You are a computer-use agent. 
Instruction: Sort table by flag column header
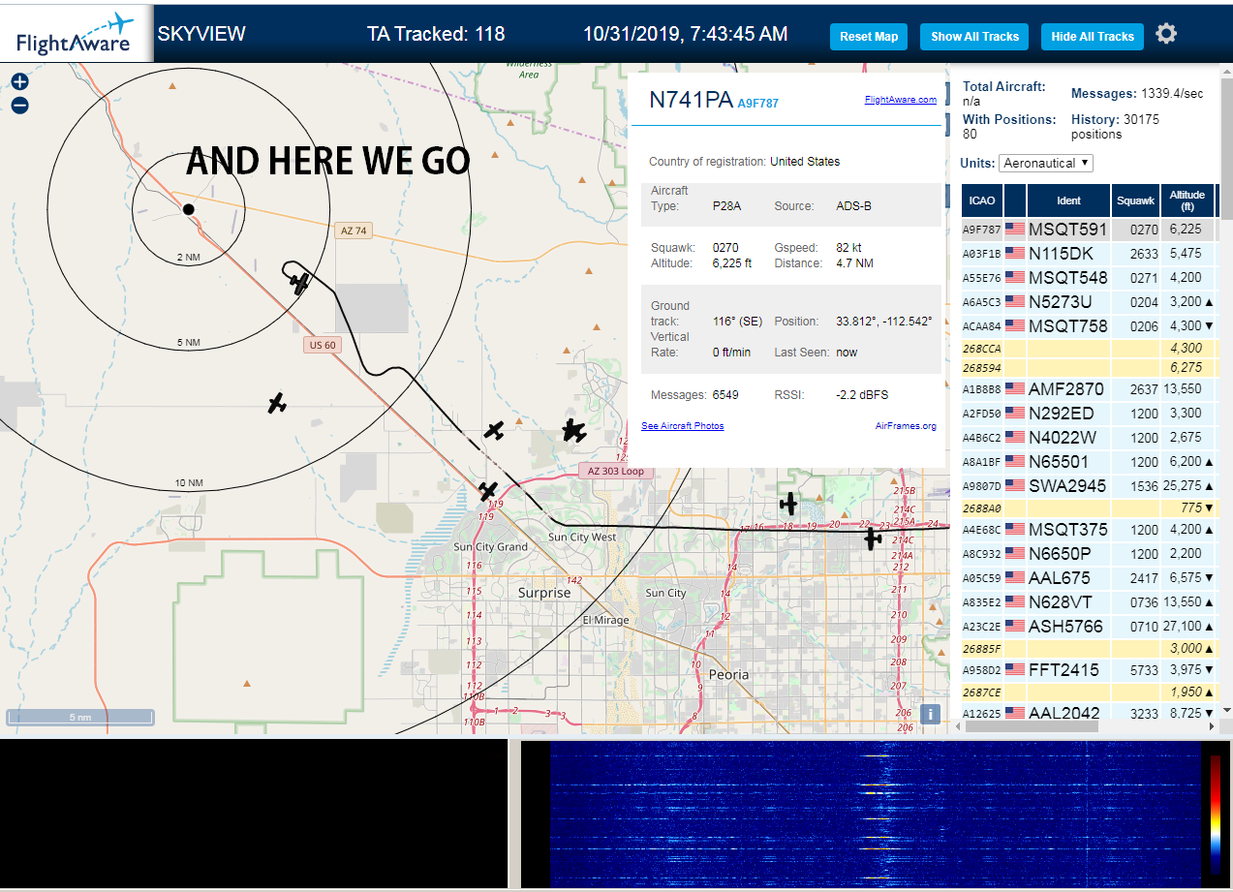(x=1015, y=200)
